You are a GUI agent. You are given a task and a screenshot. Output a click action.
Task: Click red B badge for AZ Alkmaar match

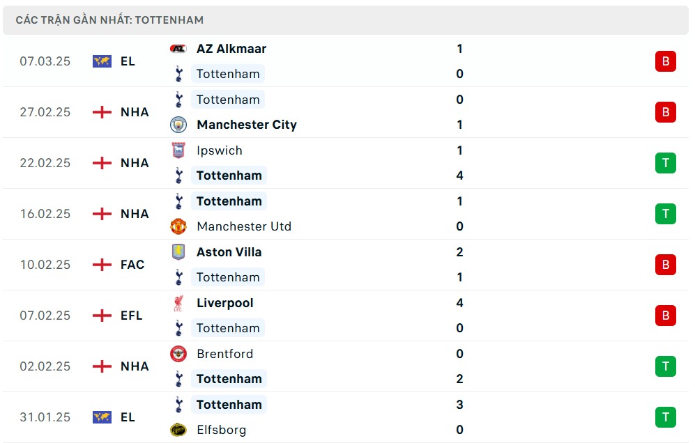(x=665, y=61)
